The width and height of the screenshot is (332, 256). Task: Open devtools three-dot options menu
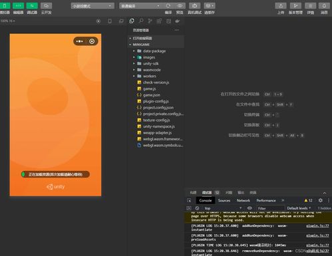click(329, 200)
